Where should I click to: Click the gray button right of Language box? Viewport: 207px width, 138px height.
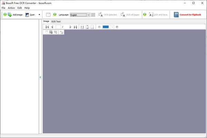coord(93,15)
